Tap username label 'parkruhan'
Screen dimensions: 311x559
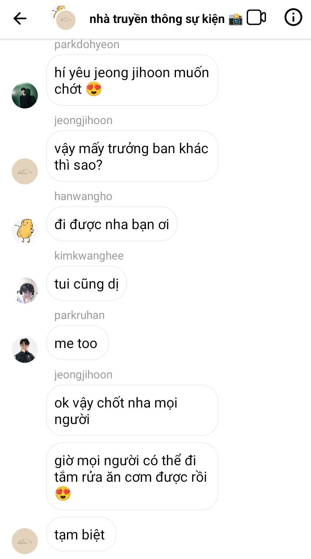[79, 315]
